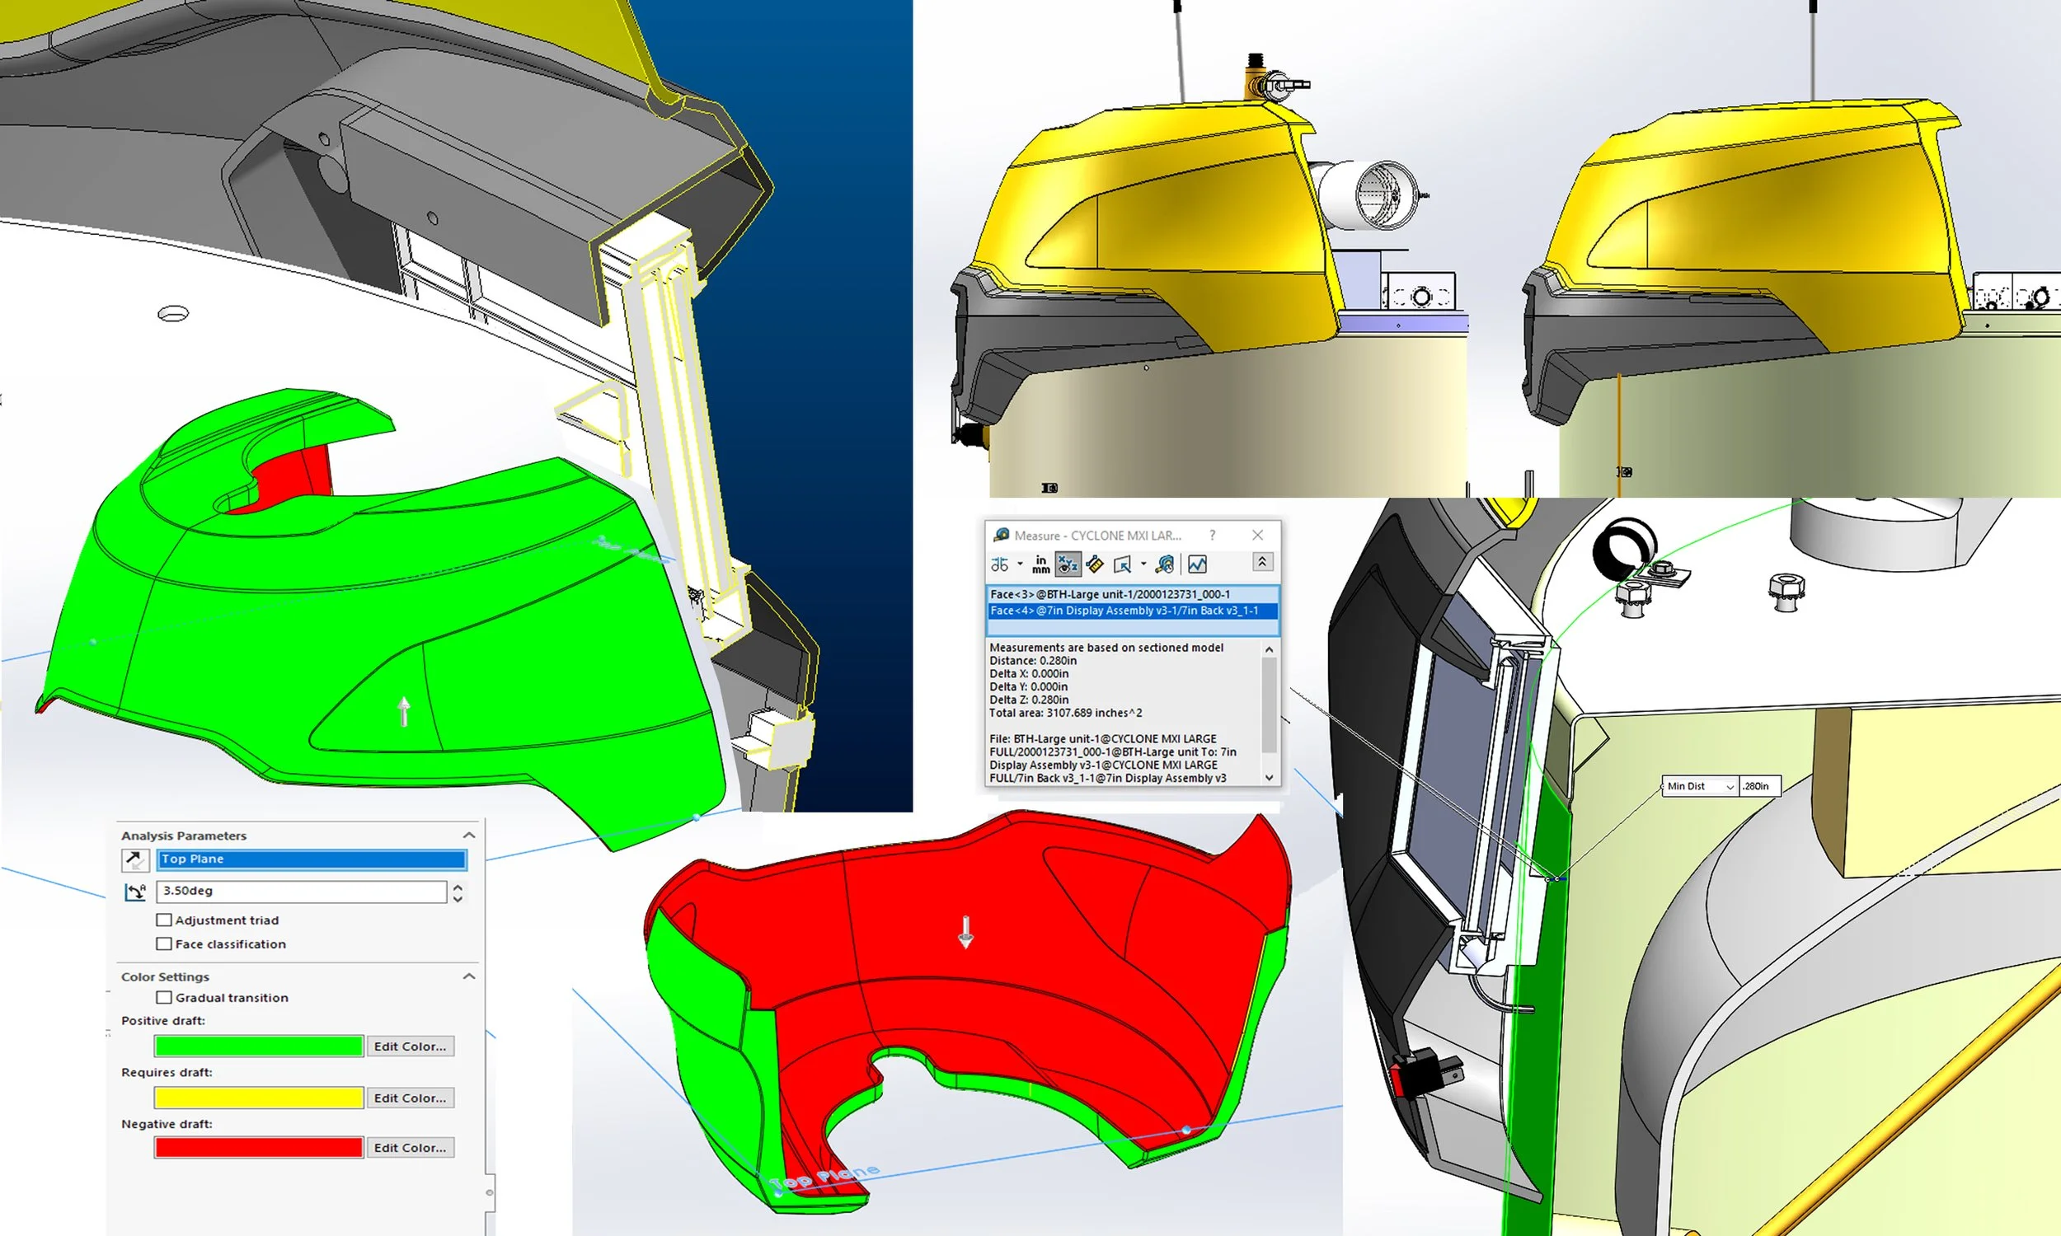Select Face<4> 7in Display Assembly entry
2061x1236 pixels.
click(x=1124, y=611)
